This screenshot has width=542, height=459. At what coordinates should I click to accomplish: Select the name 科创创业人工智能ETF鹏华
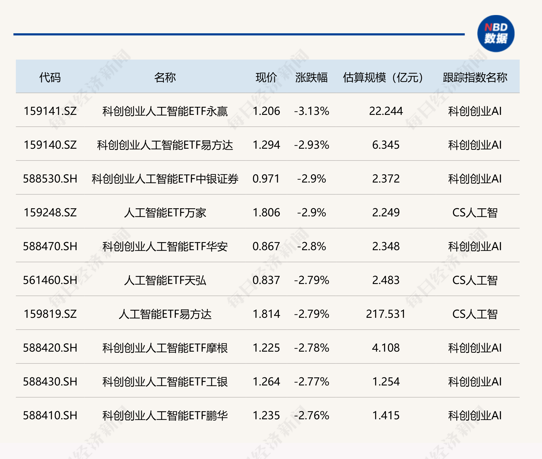tap(165, 416)
